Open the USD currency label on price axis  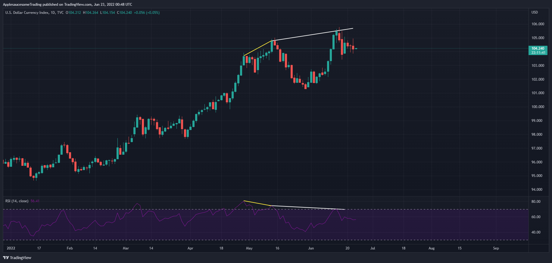(535, 12)
